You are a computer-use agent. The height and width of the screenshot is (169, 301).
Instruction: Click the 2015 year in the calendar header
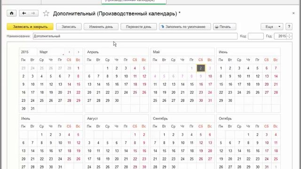25,52
